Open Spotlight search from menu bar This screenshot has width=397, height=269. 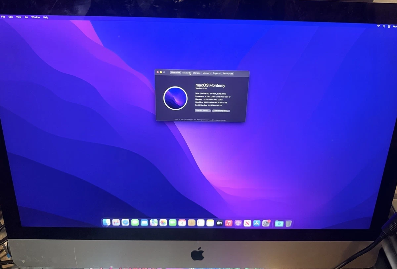pyautogui.click(x=384, y=26)
